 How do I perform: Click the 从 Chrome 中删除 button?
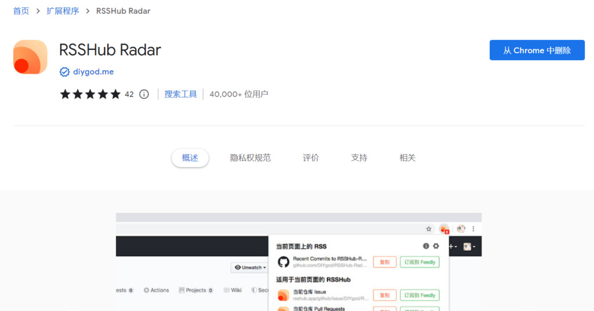point(537,50)
